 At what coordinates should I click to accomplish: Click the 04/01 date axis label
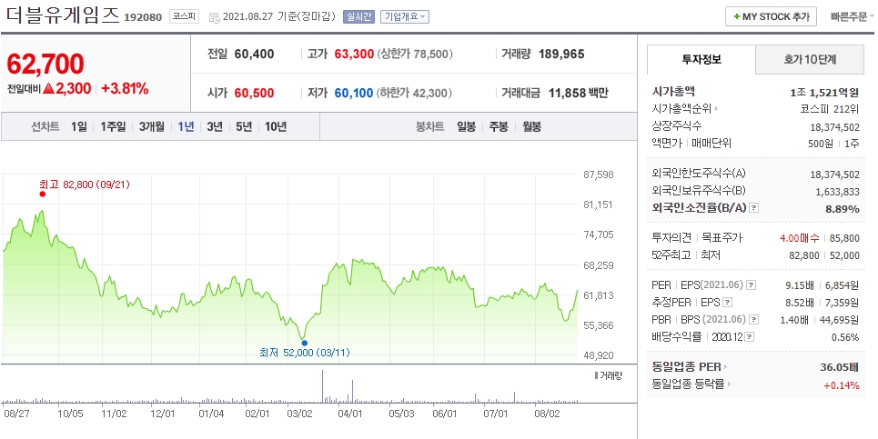350,414
